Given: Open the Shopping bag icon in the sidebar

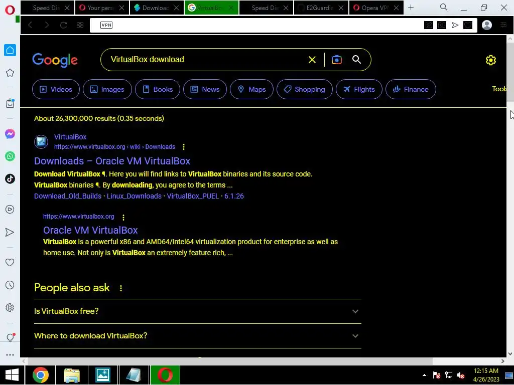Looking at the screenshot, I should point(10,103).
